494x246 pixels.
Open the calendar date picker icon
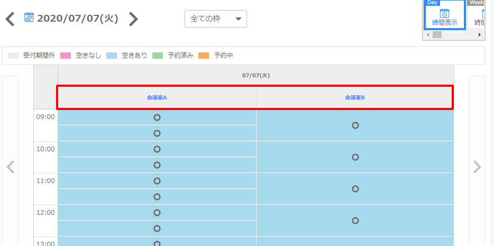pyautogui.click(x=29, y=17)
